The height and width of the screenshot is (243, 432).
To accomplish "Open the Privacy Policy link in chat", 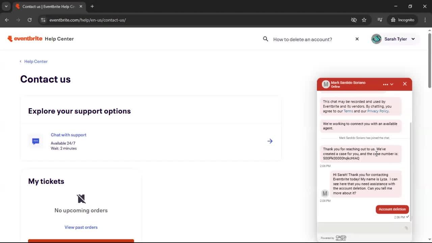I will pos(378,111).
